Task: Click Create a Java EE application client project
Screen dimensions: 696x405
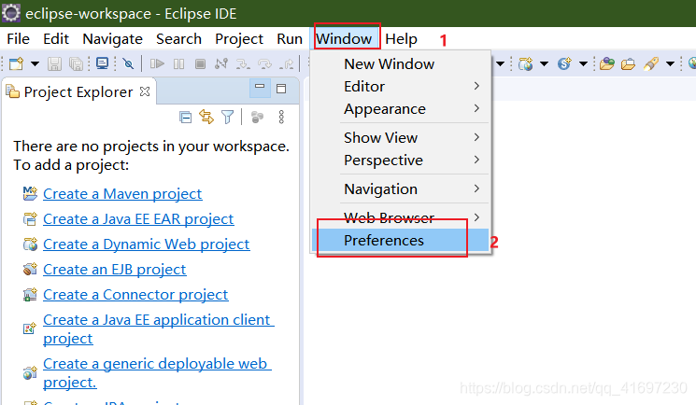Action: (x=159, y=328)
